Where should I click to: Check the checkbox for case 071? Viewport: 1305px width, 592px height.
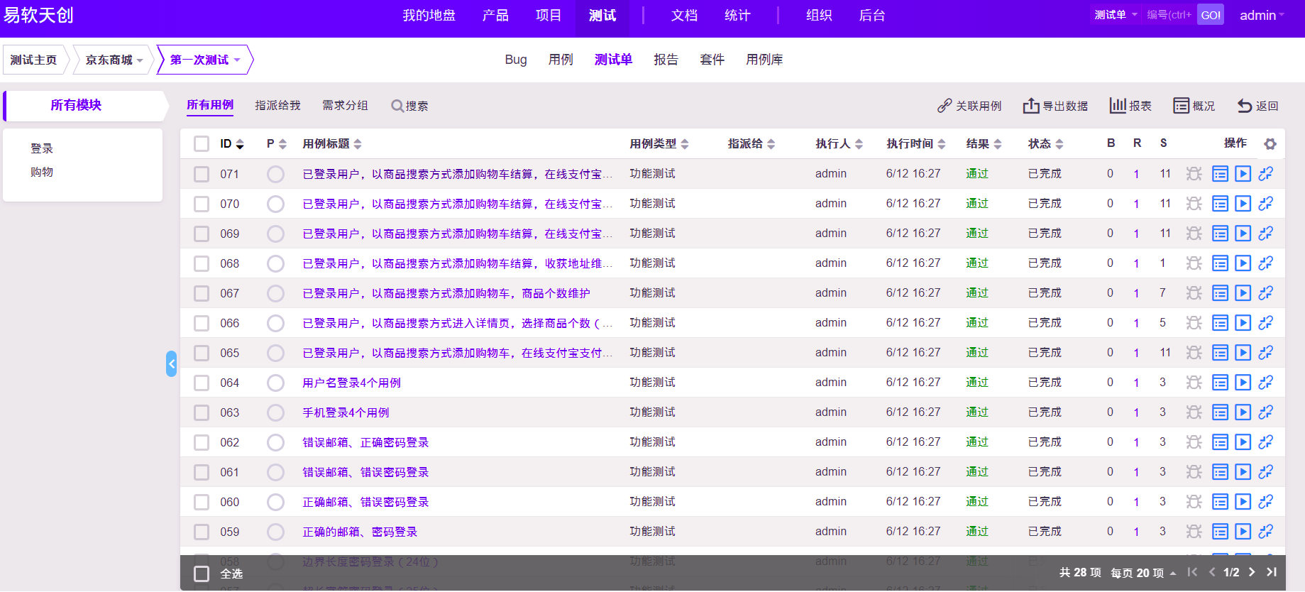click(x=202, y=174)
